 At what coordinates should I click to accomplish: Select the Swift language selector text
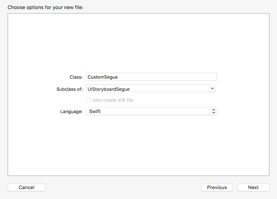pos(95,111)
